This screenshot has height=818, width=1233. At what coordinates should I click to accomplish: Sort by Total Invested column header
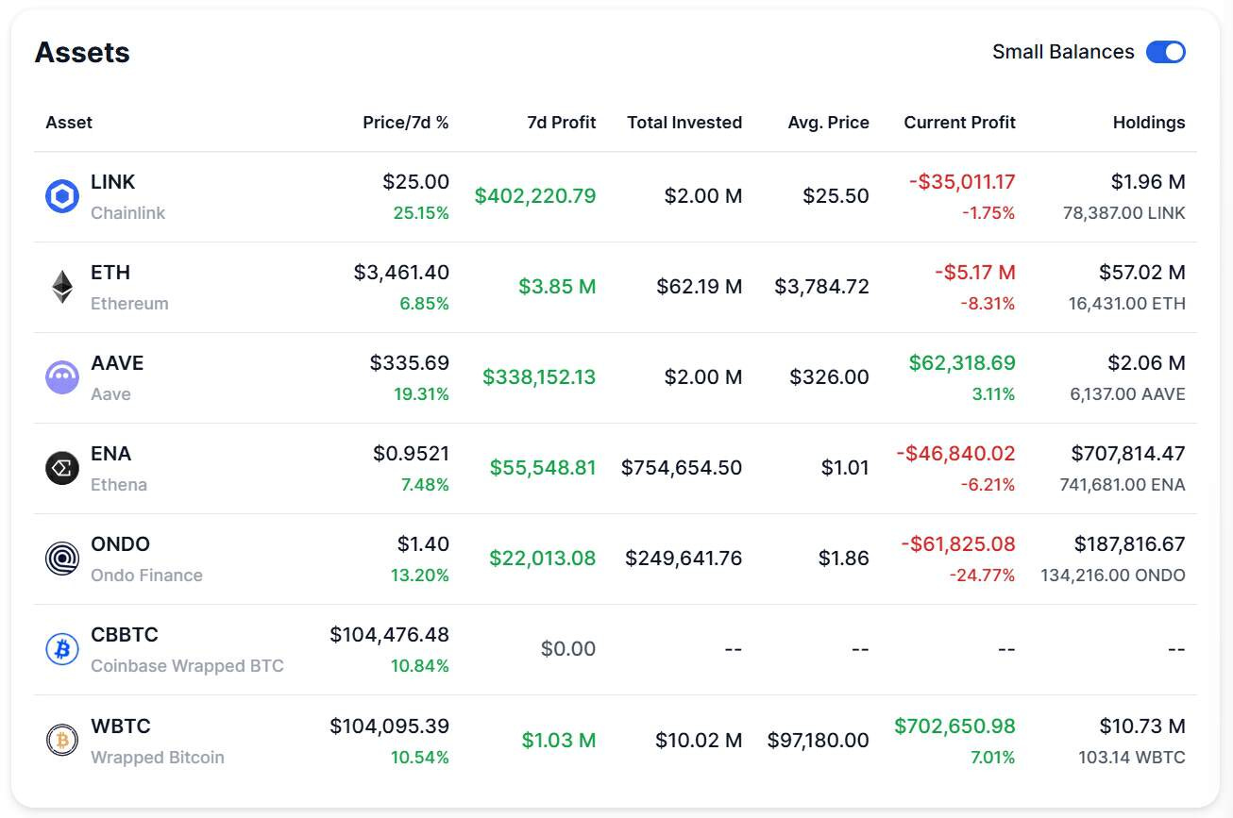(684, 123)
